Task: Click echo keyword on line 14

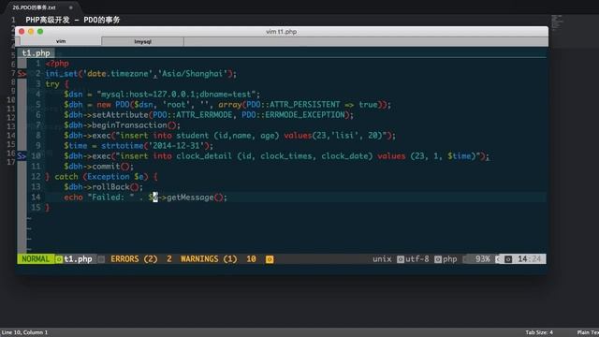Action: tap(73, 198)
